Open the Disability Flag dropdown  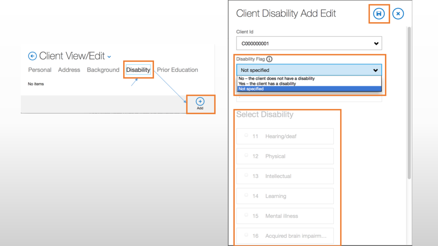click(309, 70)
